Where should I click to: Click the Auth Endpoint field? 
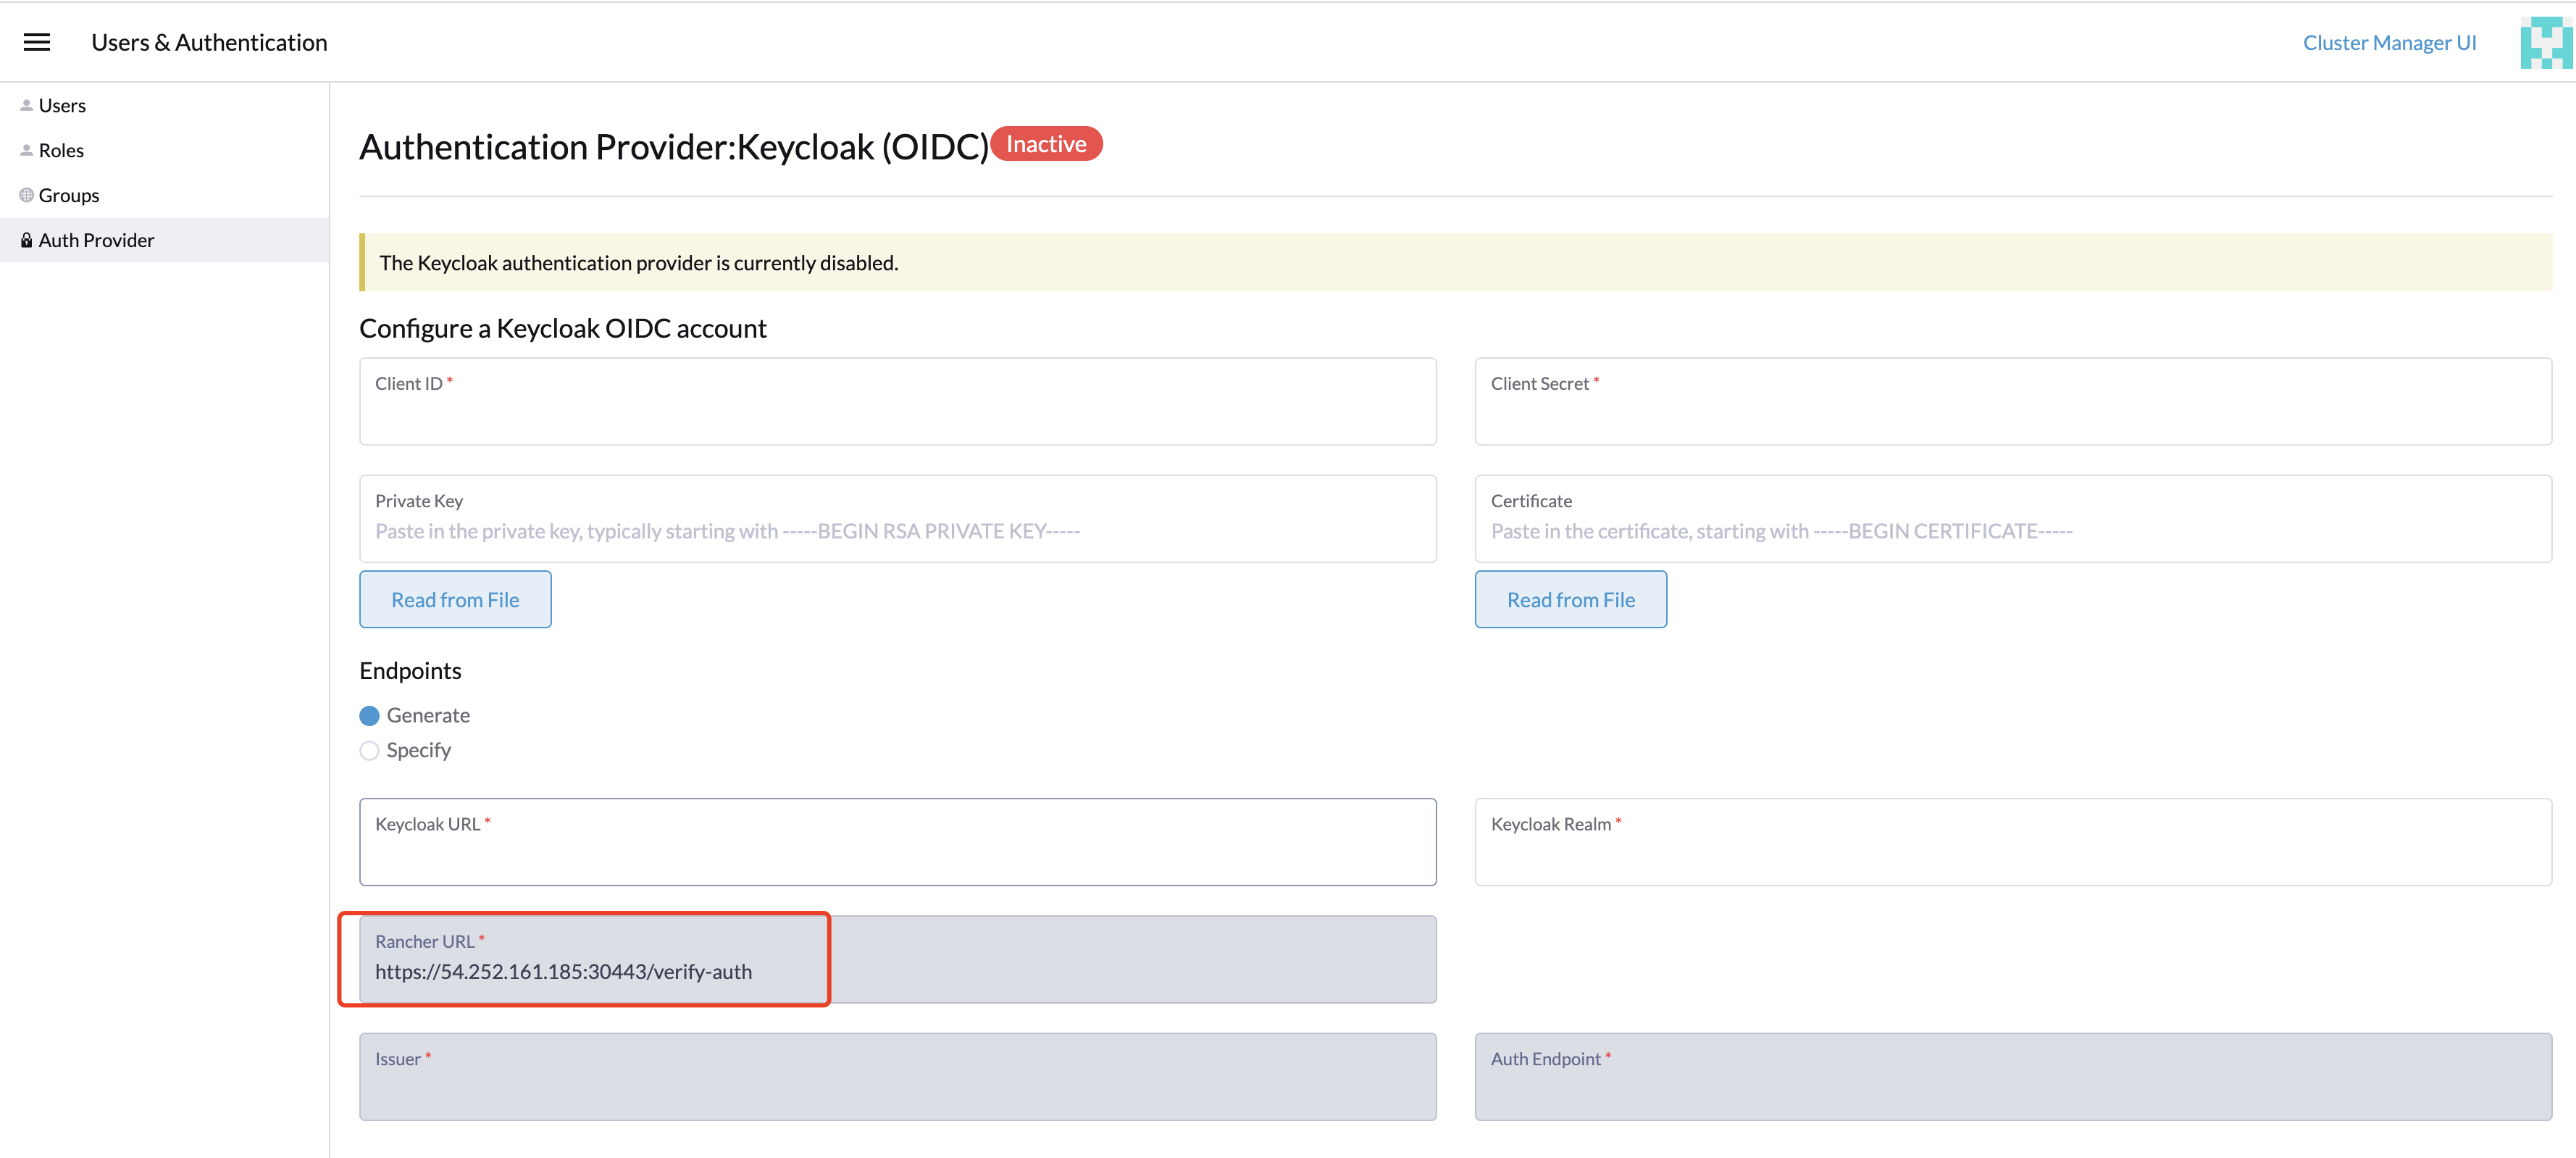[2013, 1077]
